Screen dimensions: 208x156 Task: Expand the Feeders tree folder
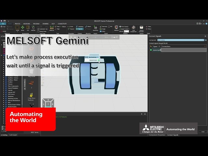coord(4,82)
